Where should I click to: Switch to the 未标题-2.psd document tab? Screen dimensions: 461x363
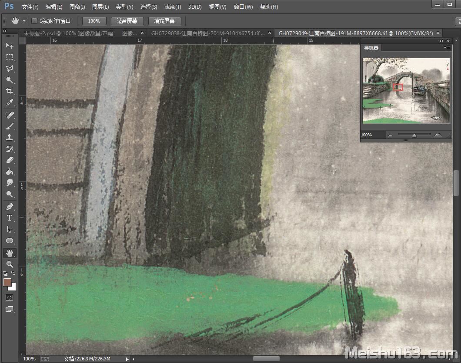tap(80, 33)
